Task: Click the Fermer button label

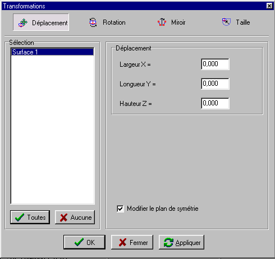Action: click(x=139, y=243)
